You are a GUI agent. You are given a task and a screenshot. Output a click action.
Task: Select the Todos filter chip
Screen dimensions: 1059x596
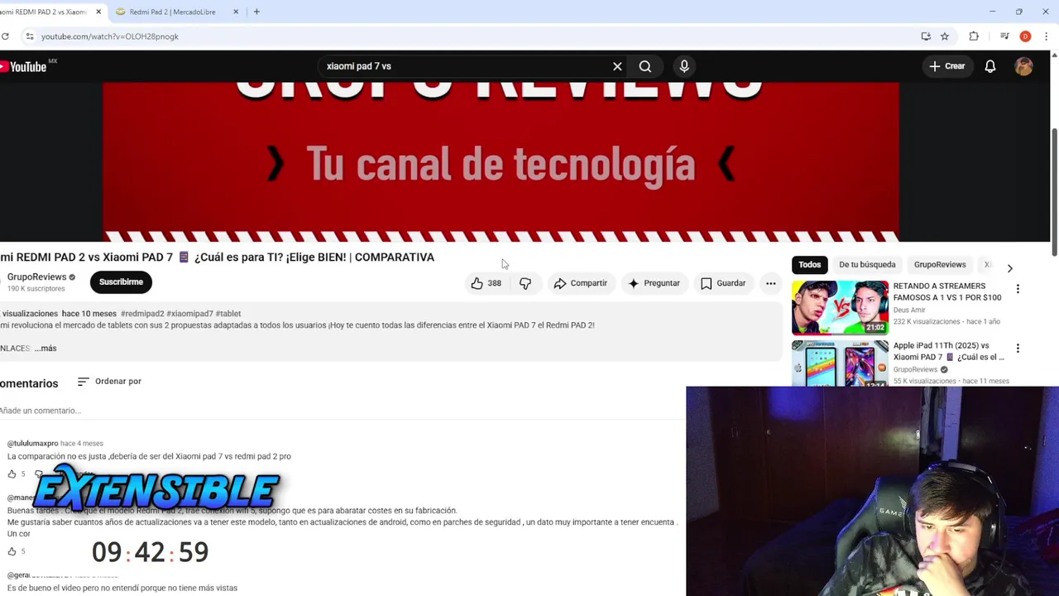click(x=810, y=265)
